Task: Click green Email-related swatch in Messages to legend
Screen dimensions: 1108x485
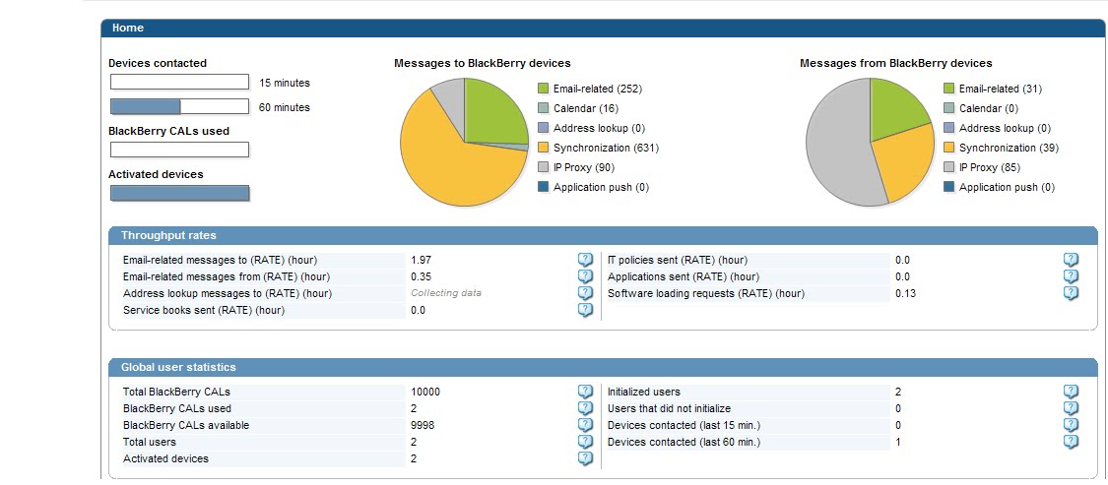Action: point(544,89)
